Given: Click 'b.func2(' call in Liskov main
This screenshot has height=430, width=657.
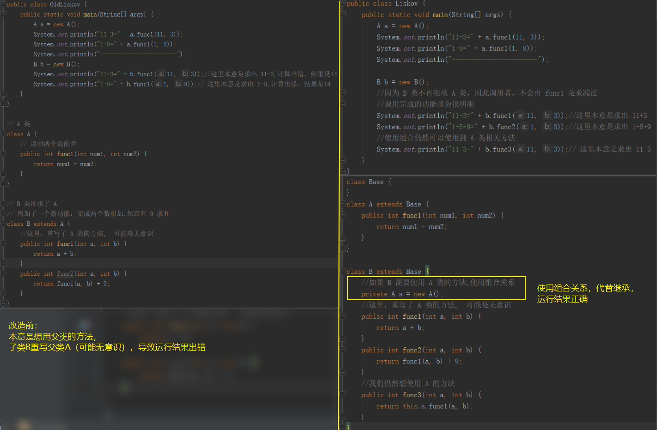Looking at the screenshot, I should coord(504,127).
